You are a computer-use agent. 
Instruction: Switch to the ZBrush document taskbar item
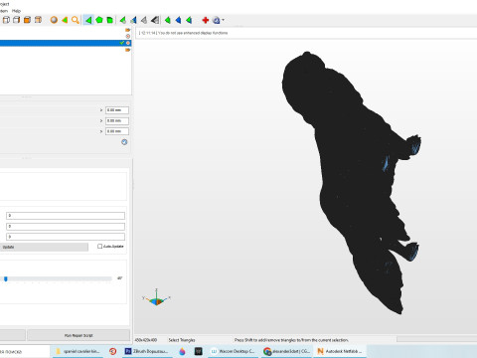147,351
